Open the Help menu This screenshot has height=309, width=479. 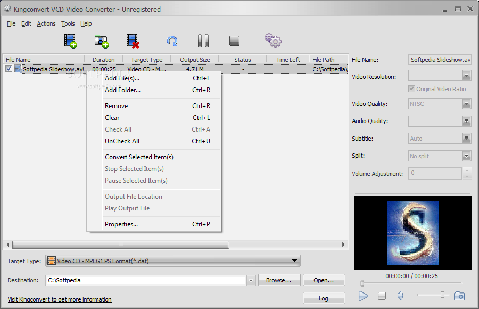(x=86, y=23)
